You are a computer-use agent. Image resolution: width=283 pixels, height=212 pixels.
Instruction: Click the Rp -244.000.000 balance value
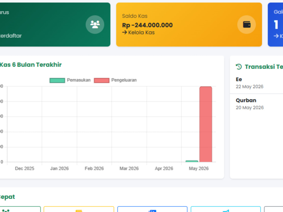pos(147,25)
